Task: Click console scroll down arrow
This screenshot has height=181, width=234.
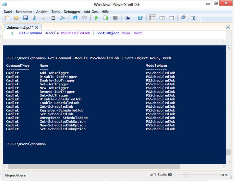Action: tap(229, 162)
